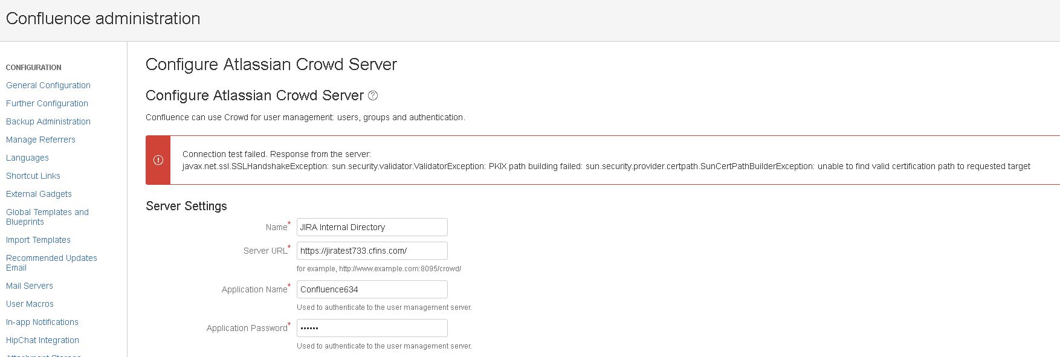
Task: Open External Gadgets configuration
Action: pyautogui.click(x=39, y=194)
